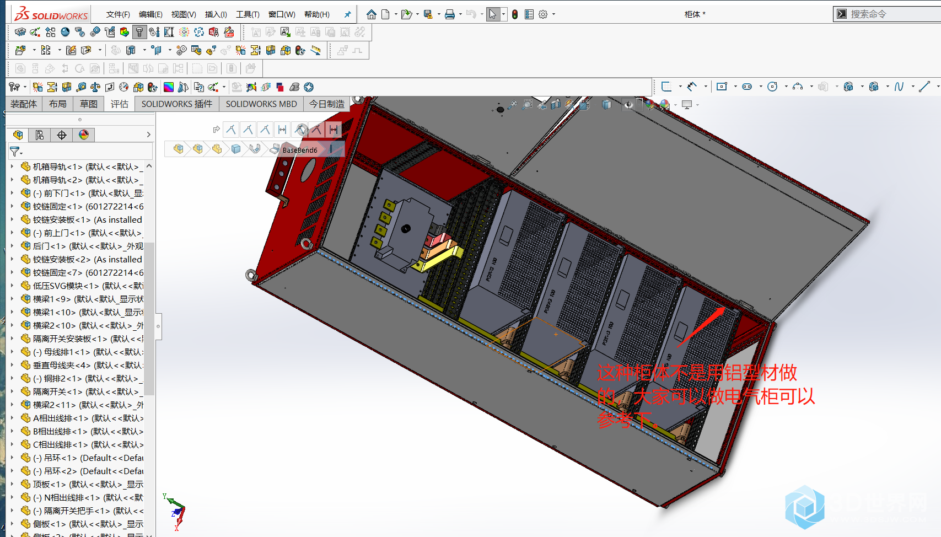The height and width of the screenshot is (537, 941).
Task: Click the Interference Detection icon
Action: point(37,87)
